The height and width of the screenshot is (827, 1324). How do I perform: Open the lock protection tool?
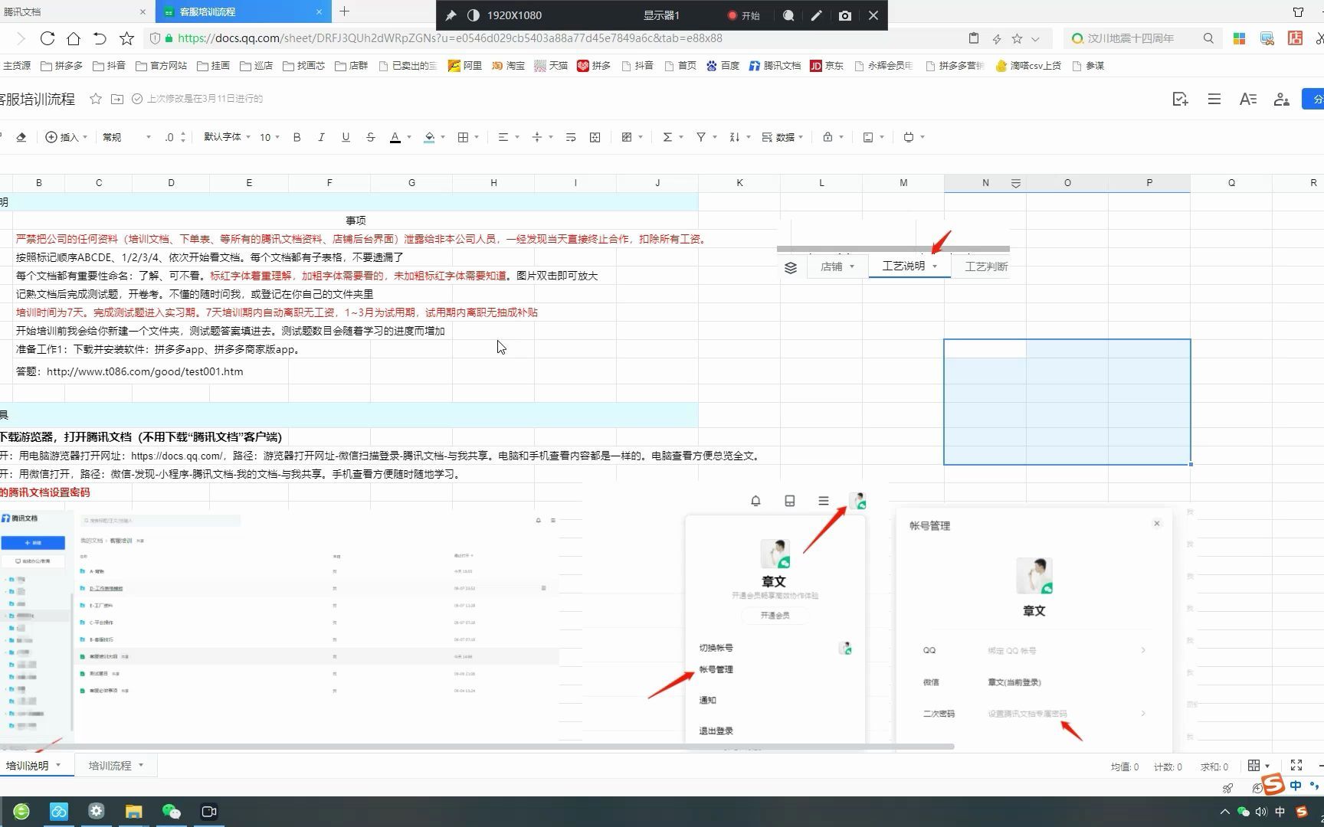(x=827, y=137)
